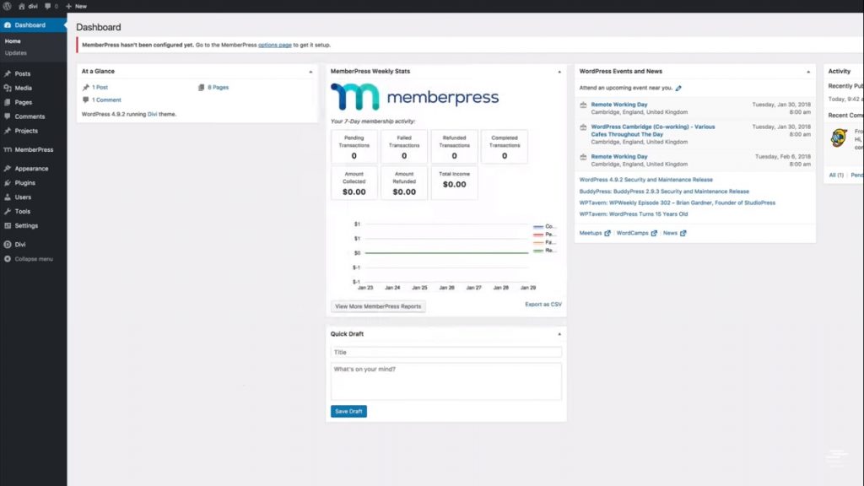Screen dimensions: 864x486
Task: Collapse the At a Glance panel
Action: pos(310,72)
